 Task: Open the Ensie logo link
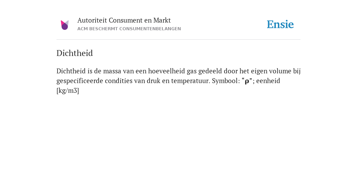280,25
